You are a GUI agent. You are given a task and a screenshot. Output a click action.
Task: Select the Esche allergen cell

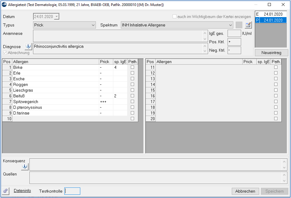pos(56,79)
